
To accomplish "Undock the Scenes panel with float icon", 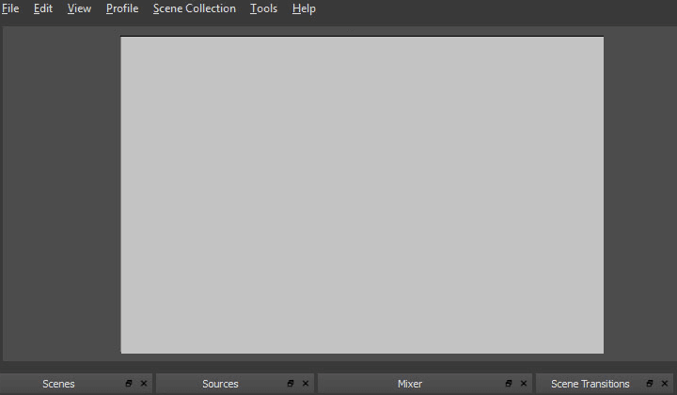I will [129, 384].
